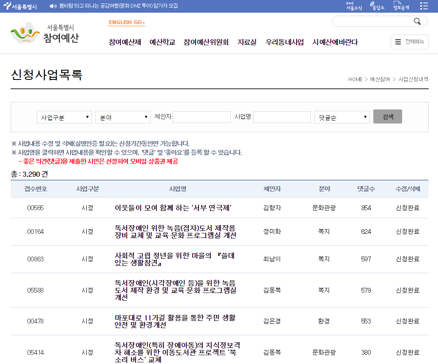This screenshot has width=438, height=364.
Task: Open 서울소식 broadcast icon
Action: (354, 6)
